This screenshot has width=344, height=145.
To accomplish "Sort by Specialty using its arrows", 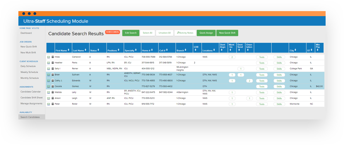I will click(136, 50).
